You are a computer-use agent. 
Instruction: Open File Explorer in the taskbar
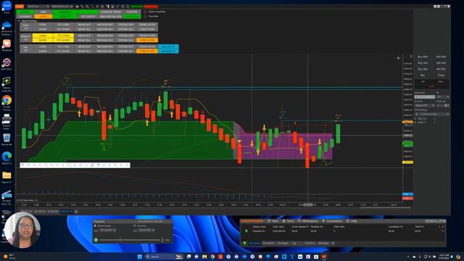tap(204, 257)
